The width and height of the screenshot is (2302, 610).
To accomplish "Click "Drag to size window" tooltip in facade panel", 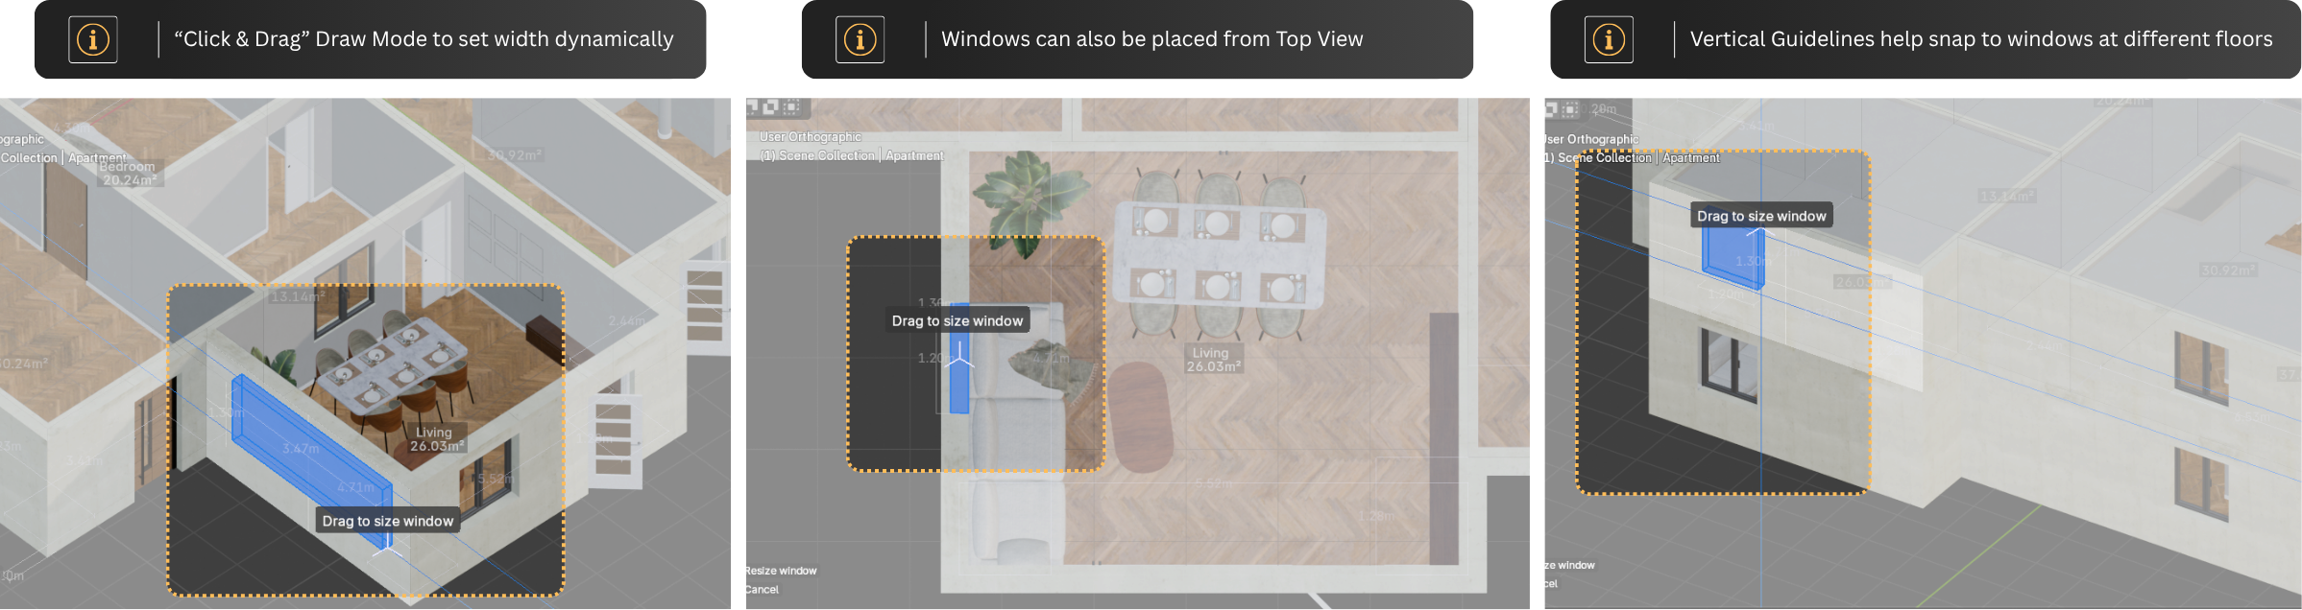I will (1761, 216).
